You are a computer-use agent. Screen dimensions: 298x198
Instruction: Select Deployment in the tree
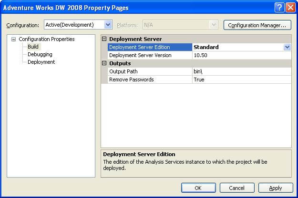(x=41, y=62)
